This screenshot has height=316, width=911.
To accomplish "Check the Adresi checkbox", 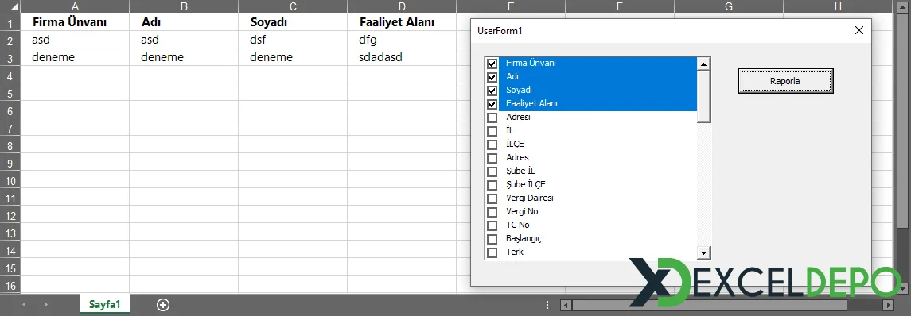I will [492, 118].
